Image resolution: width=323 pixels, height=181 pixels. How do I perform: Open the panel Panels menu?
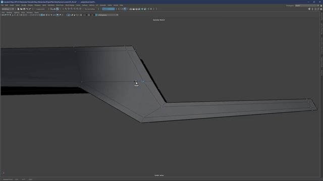pyautogui.click(x=36, y=13)
